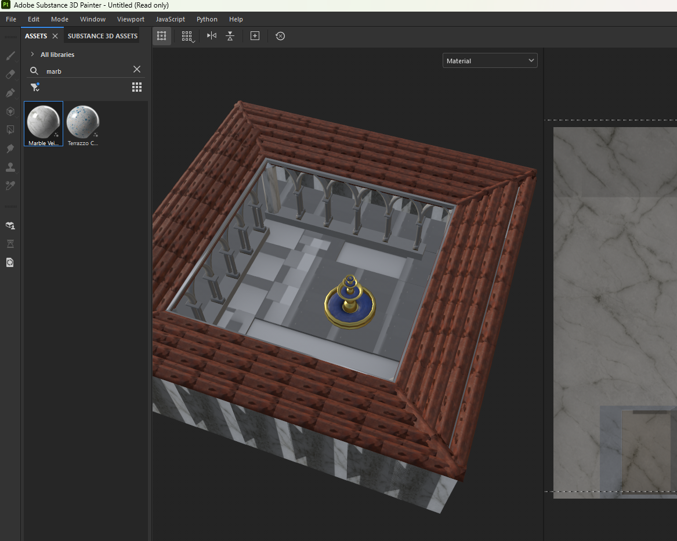
Task: Toggle vertical mirror symmetry
Action: [x=230, y=36]
